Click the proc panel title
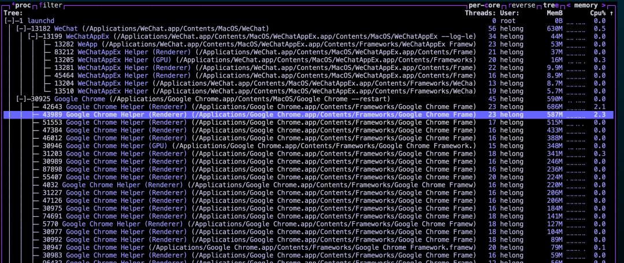 [x=22, y=5]
